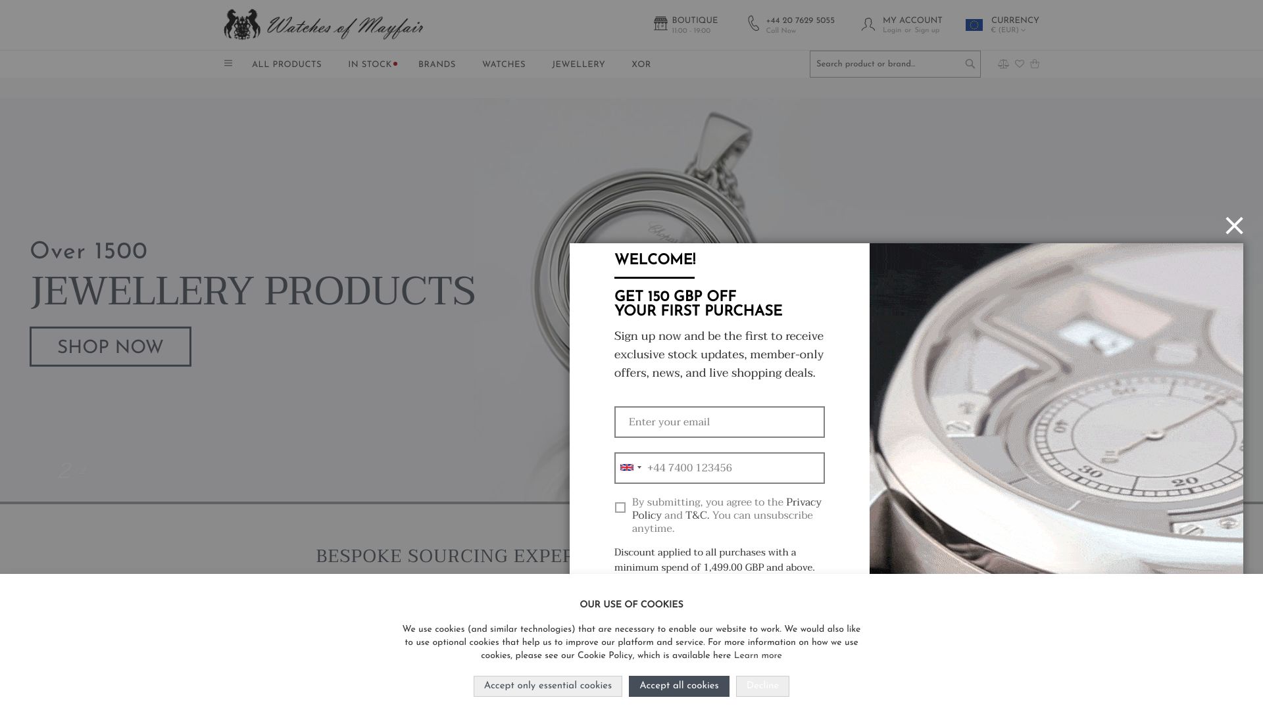Click the Enter your email field
Screen dimensions: 1263x710
(x=720, y=422)
